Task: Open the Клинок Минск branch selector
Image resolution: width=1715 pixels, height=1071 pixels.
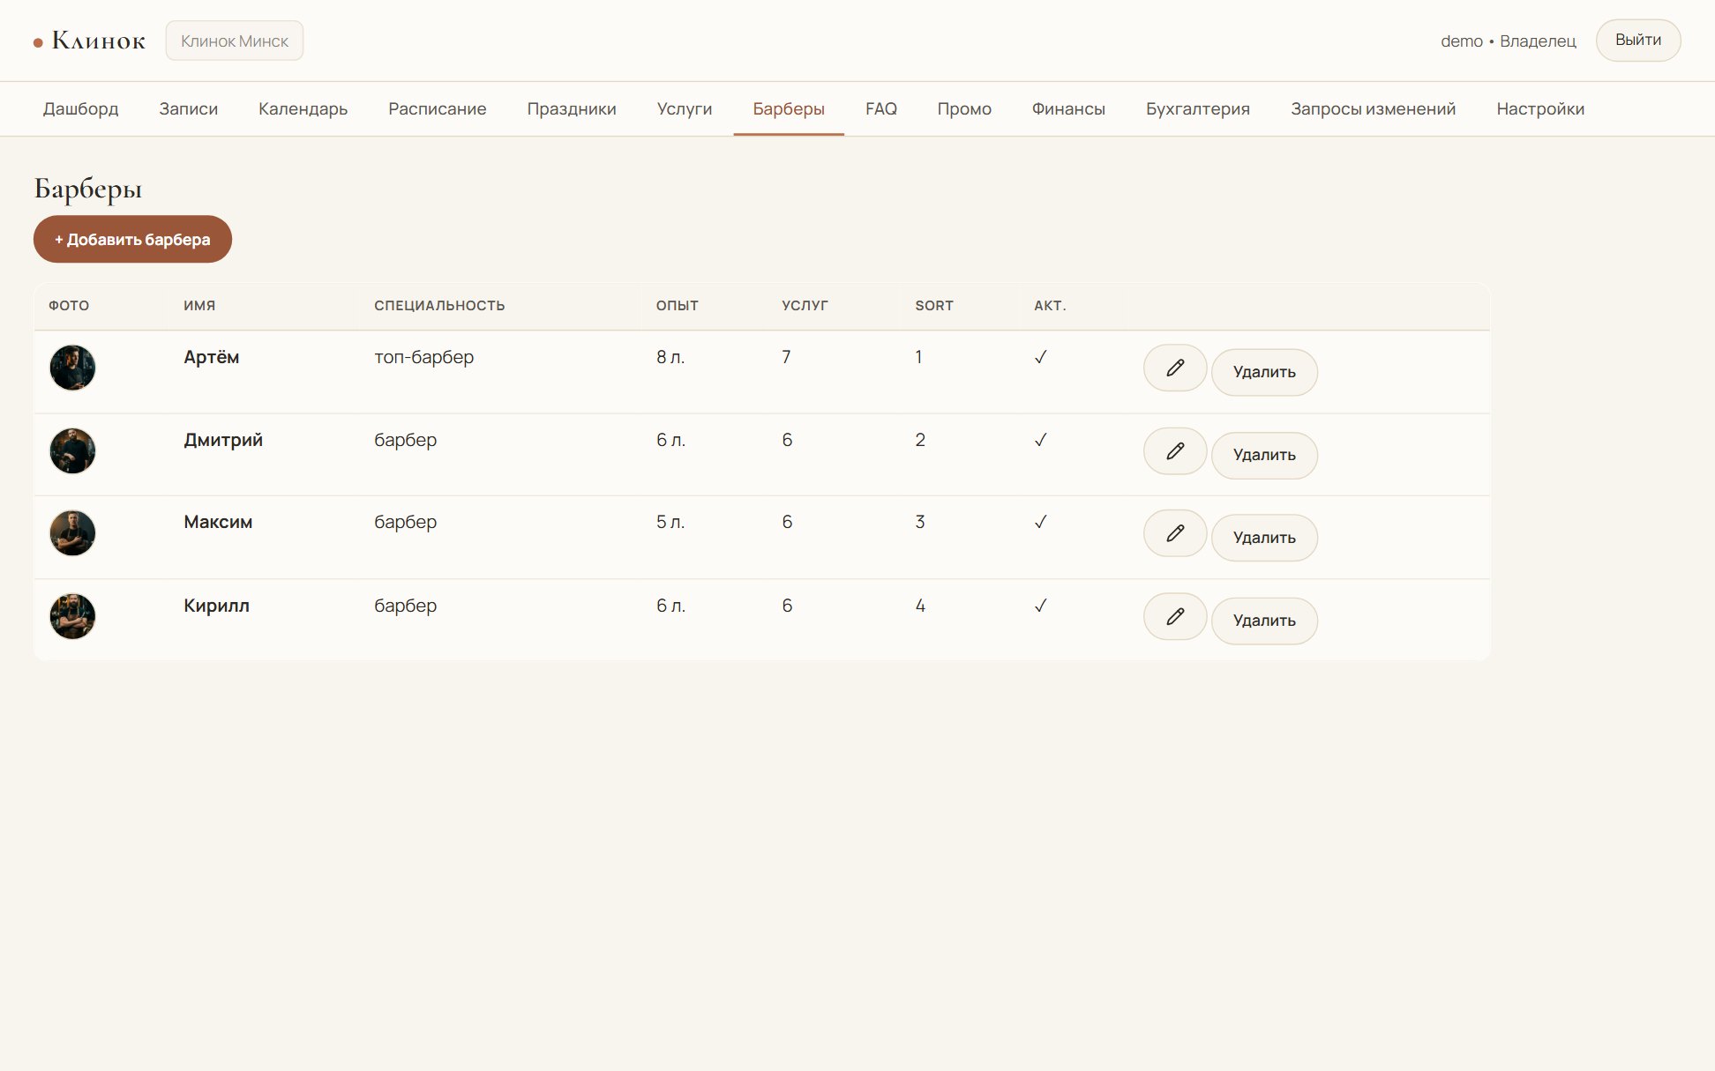Action: click(235, 41)
